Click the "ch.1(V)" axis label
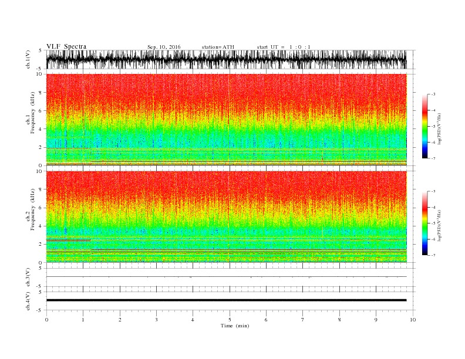The height and width of the screenshot is (359, 465). click(x=28, y=59)
